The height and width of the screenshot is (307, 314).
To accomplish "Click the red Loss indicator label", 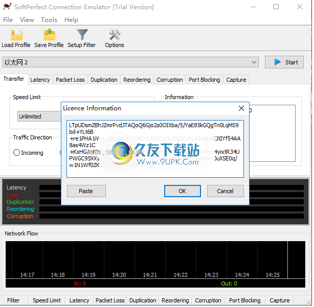I will point(12,195).
